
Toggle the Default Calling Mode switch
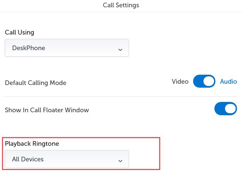point(204,81)
